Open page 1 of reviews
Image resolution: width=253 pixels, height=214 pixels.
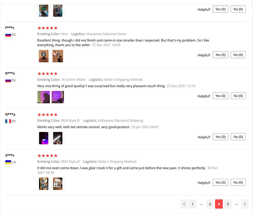pyautogui.click(x=193, y=204)
